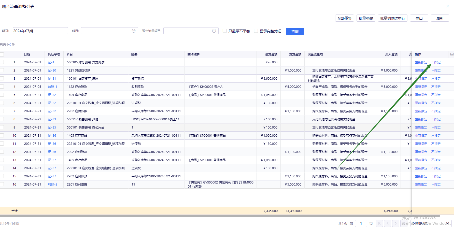Enable 显示完整凭证 checkbox
This screenshot has height=227, width=454.
point(256,31)
